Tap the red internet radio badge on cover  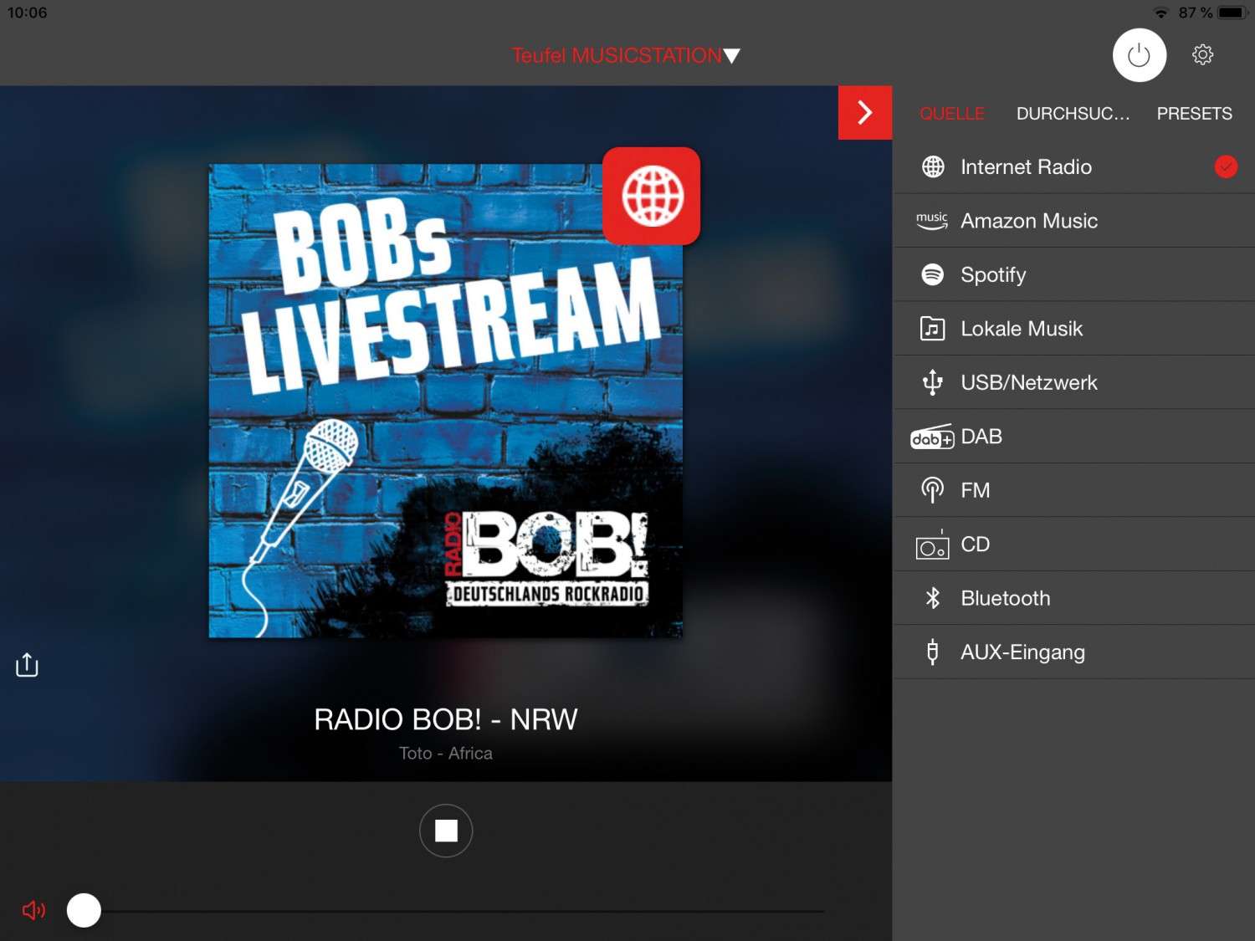tap(652, 197)
